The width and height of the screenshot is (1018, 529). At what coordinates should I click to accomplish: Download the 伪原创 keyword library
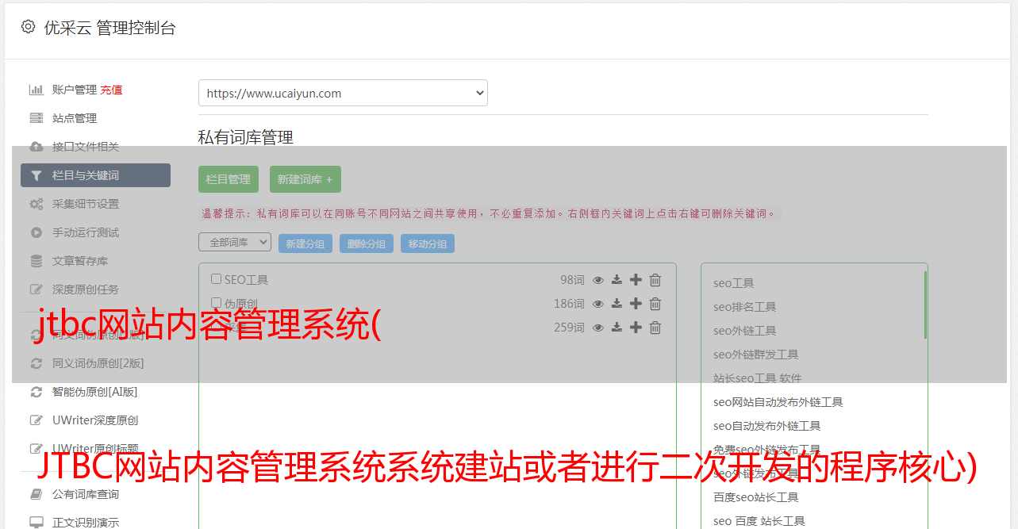point(617,304)
